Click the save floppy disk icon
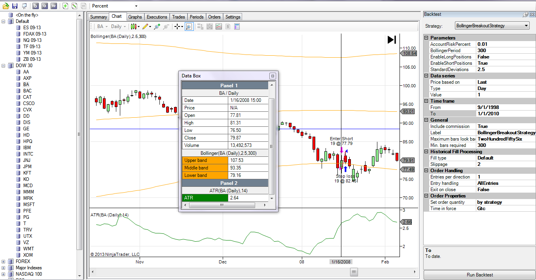The height and width of the screenshot is (280, 536). [15, 6]
